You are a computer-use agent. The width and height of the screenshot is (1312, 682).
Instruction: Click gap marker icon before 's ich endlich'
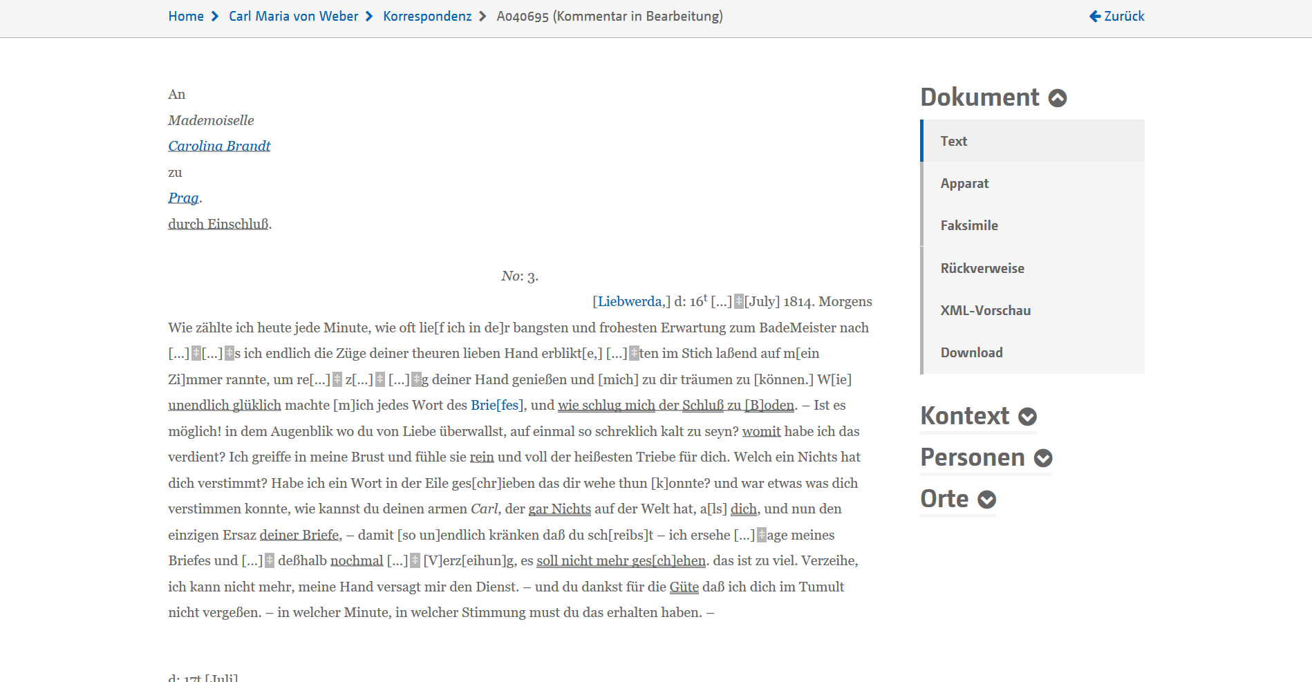tap(229, 353)
